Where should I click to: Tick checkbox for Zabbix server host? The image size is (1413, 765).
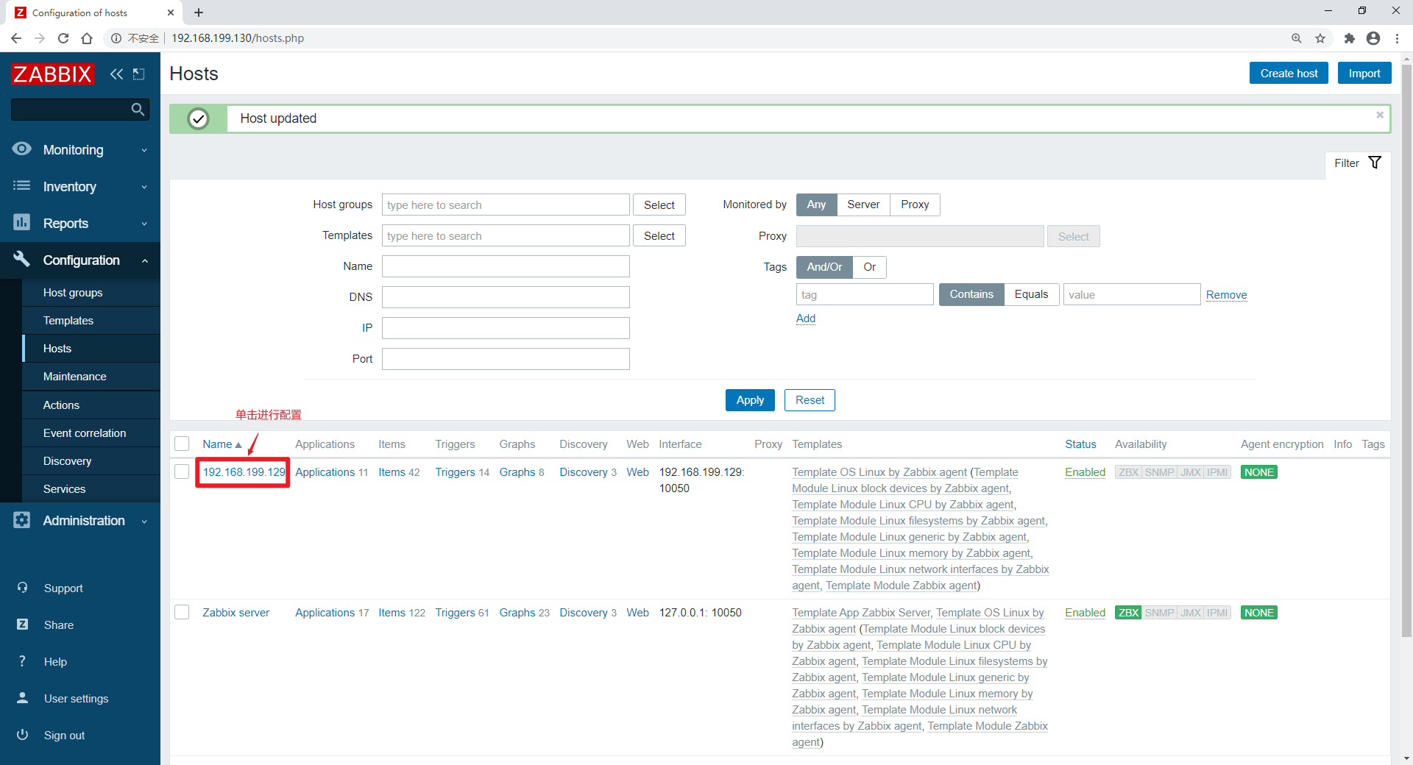[x=182, y=612]
